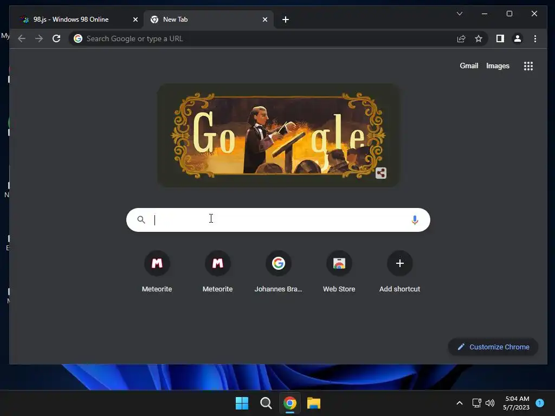Go forward with the browser forward arrow
Viewport: 555px width, 416px height.
[39, 38]
